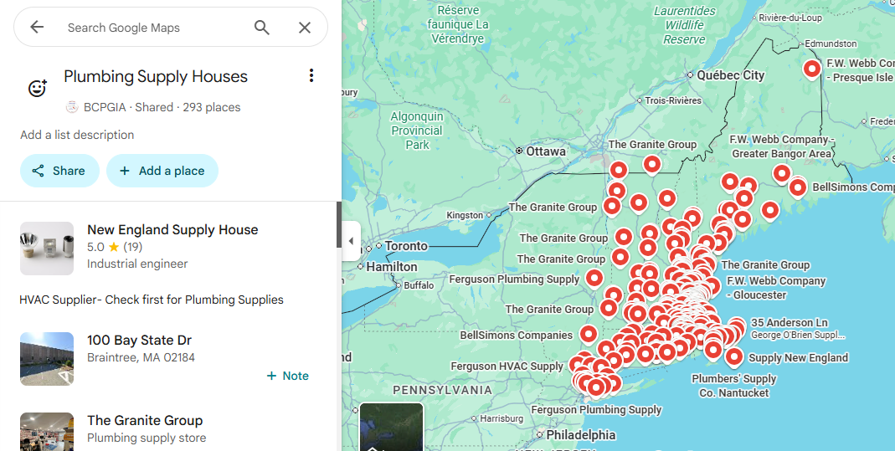
Task: Select Algonquin Provincial Park label
Action: [x=417, y=131]
